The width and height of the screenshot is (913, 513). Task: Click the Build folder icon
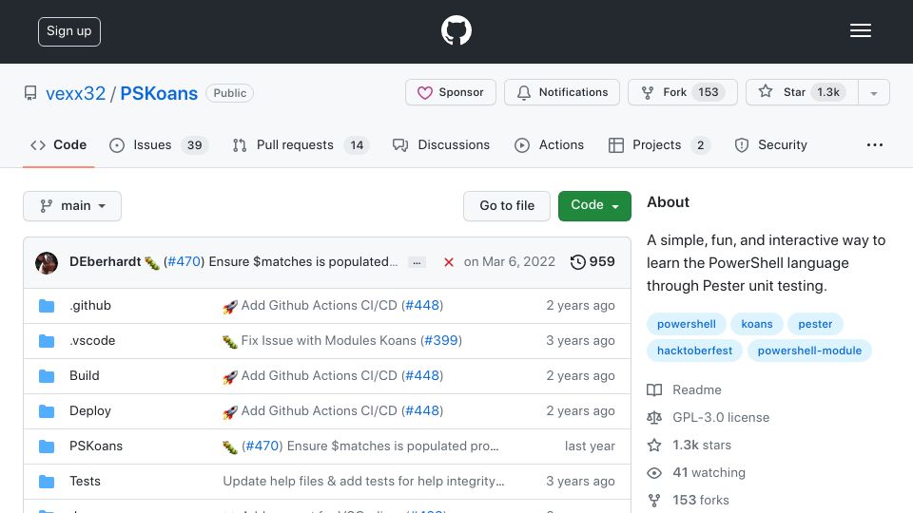[x=47, y=376]
